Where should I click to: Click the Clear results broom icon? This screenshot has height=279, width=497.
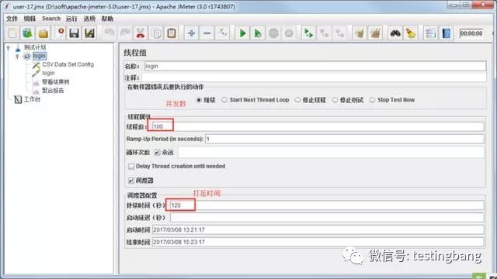[x=360, y=33]
